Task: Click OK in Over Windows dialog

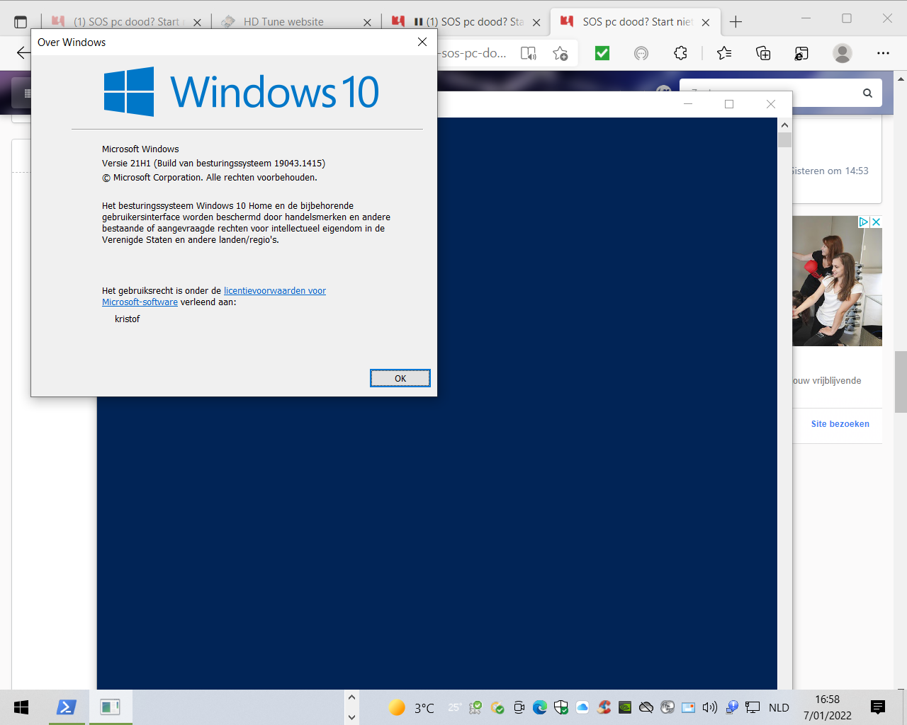Action: tap(400, 378)
